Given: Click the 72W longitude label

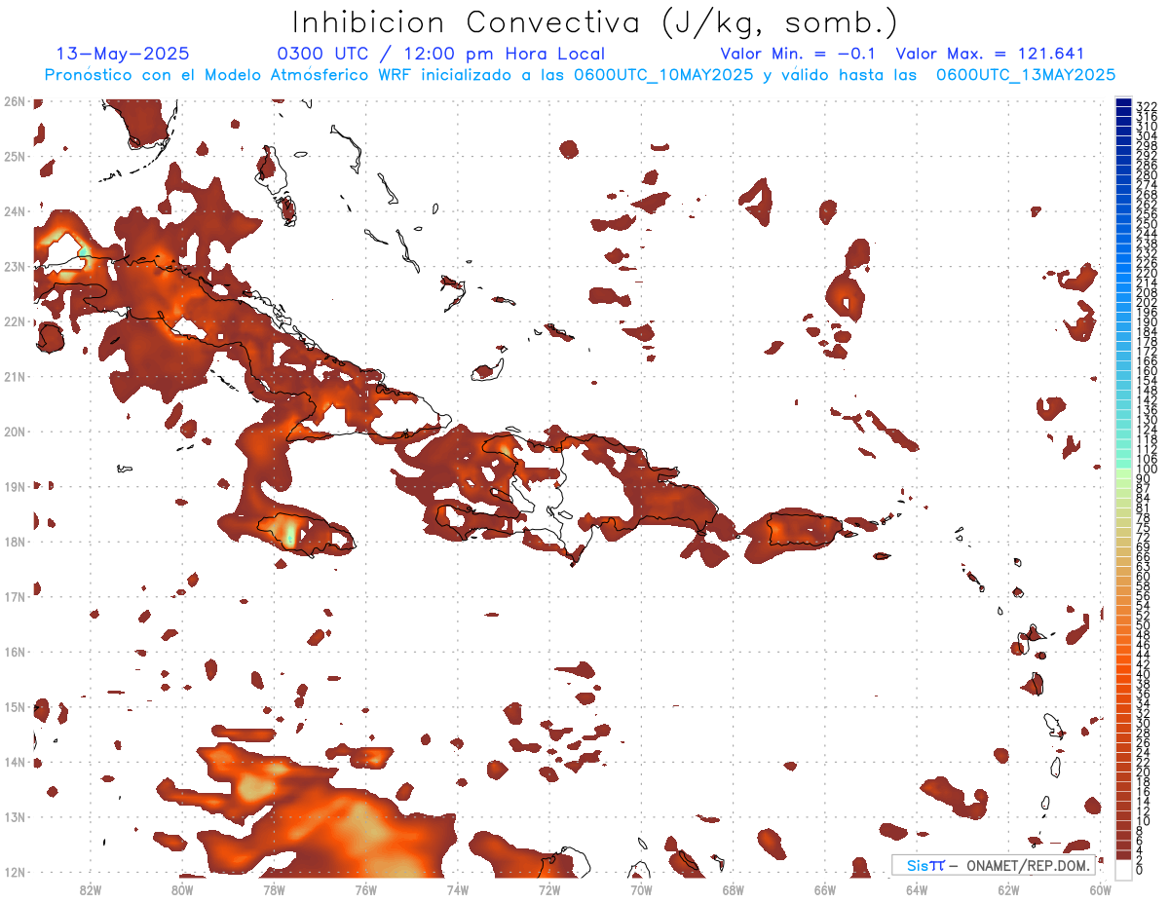Looking at the screenshot, I should [x=549, y=889].
